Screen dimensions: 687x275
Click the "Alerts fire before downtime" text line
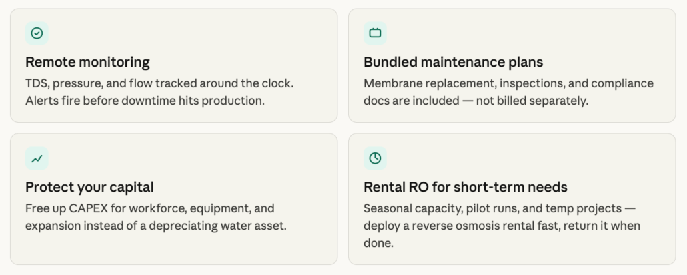(x=145, y=101)
